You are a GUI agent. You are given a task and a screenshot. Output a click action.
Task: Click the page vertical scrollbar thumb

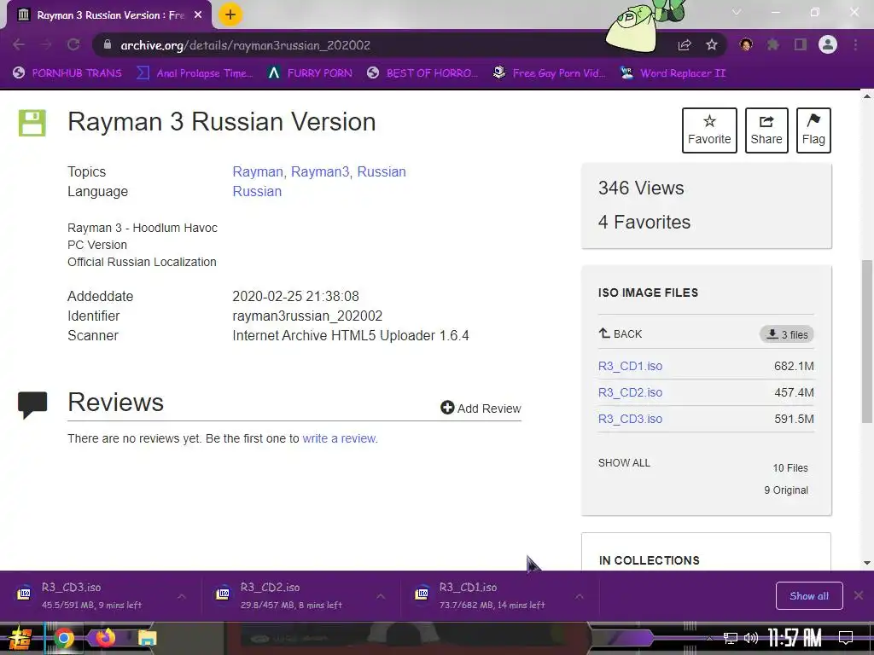pyautogui.click(x=867, y=341)
